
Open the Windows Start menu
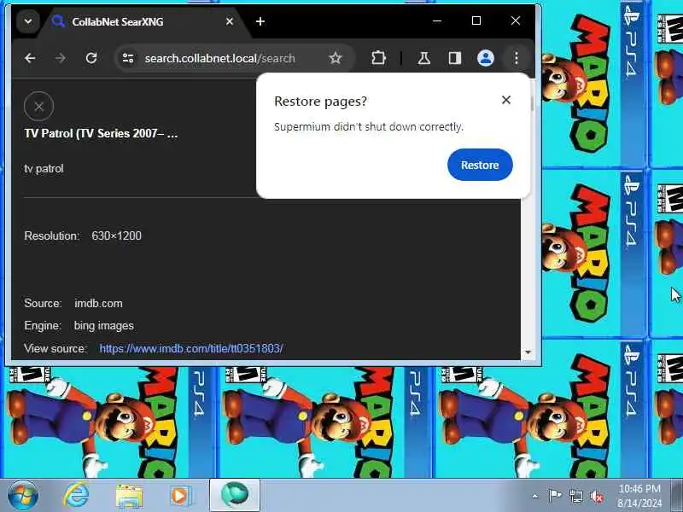(23, 496)
